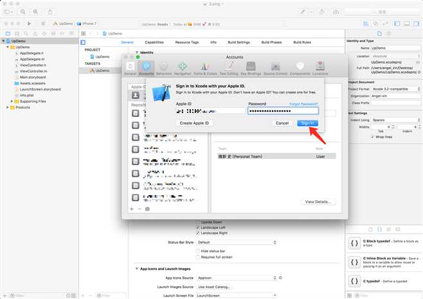423x299 pixels.
Task: Open General preferences tab in Accounts window
Action: [130, 68]
